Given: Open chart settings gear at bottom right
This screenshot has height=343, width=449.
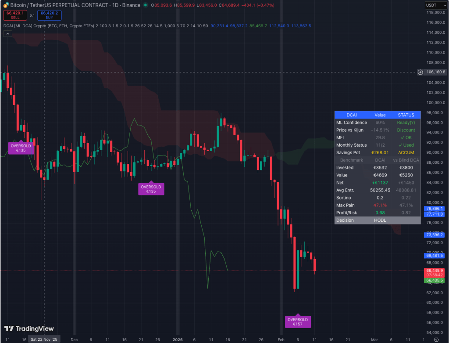Looking at the screenshot, I should [435, 339].
